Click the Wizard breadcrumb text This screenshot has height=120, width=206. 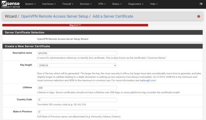[x=11, y=16]
